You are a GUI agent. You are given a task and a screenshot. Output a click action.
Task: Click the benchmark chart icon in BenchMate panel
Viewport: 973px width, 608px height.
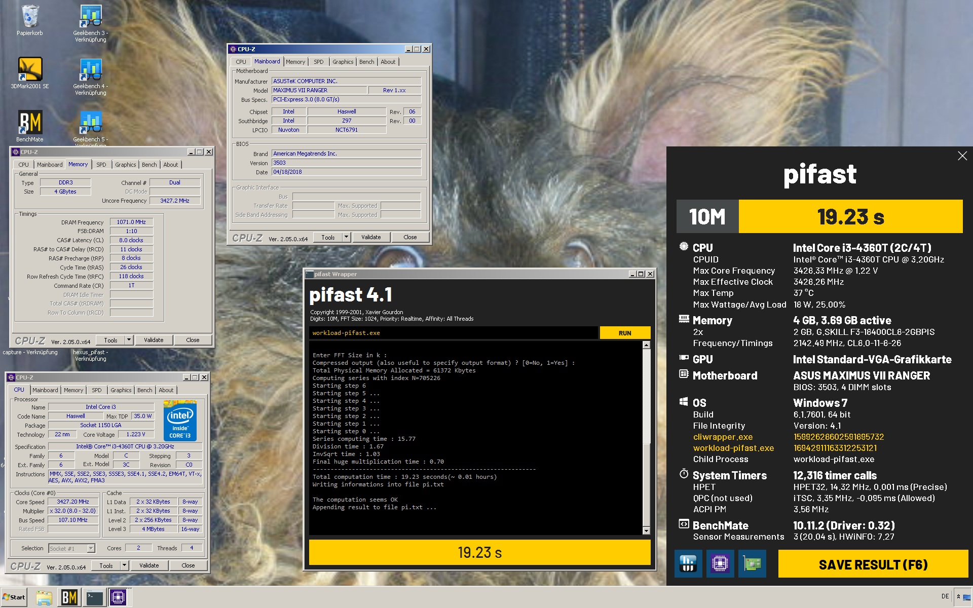[688, 563]
